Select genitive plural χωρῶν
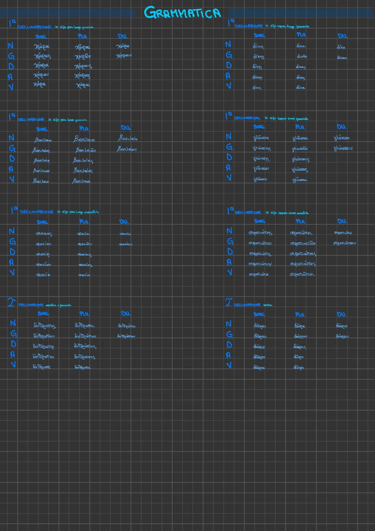 [x=83, y=56]
